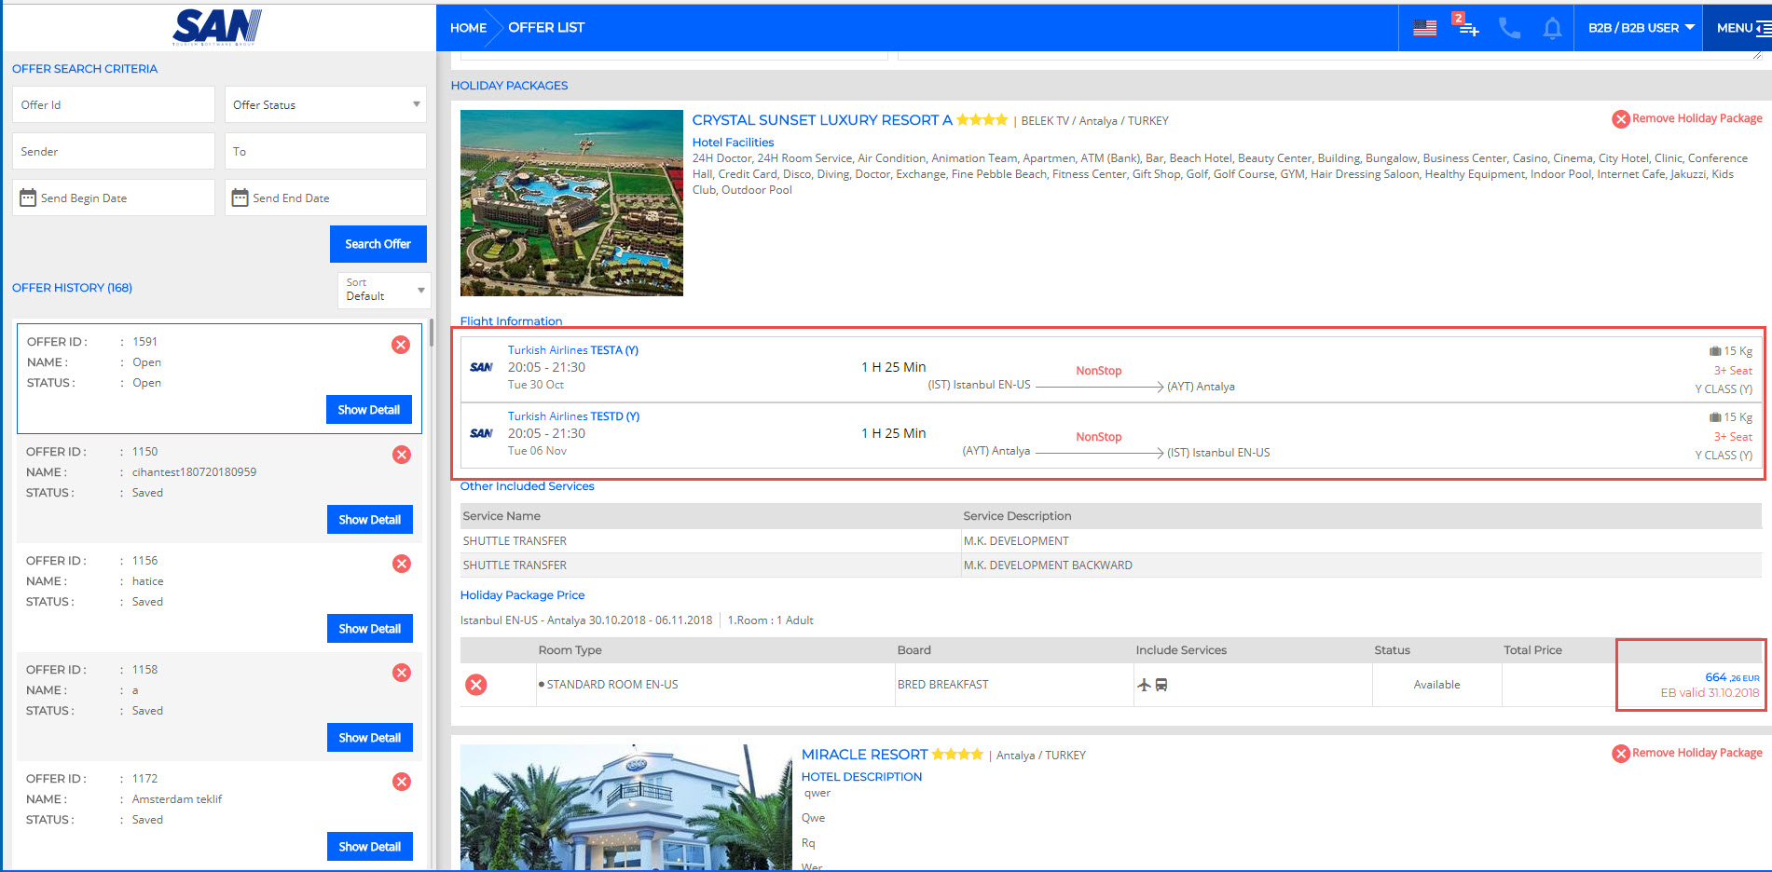Click OFFER HISTORY (168) heading
Image resolution: width=1772 pixels, height=872 pixels.
(x=72, y=288)
